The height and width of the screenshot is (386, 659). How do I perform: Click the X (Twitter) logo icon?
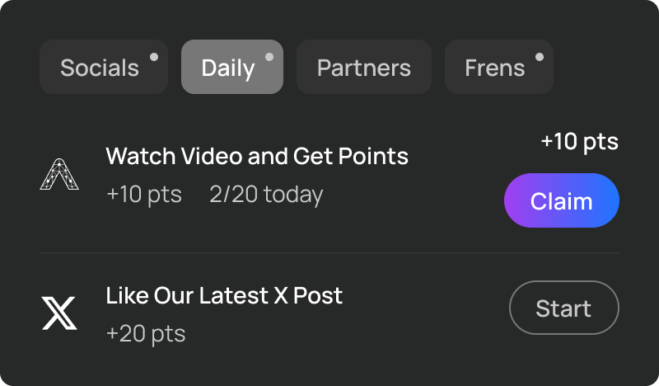click(59, 313)
